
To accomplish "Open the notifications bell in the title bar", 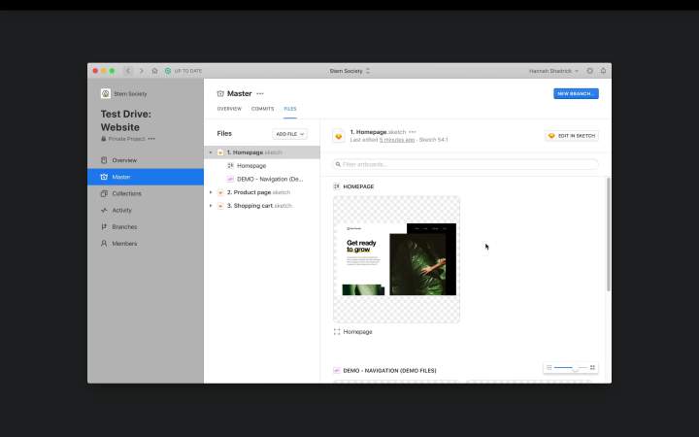I will (x=603, y=71).
